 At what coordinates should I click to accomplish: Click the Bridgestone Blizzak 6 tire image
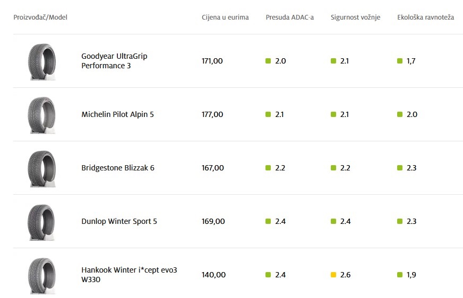[41, 168]
